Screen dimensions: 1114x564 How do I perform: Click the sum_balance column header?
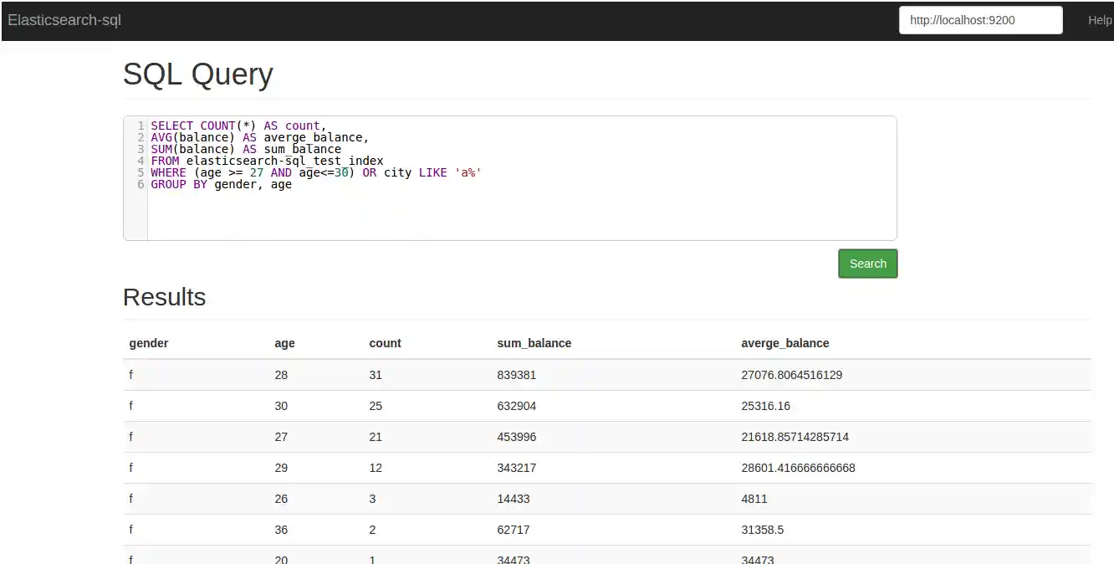pyautogui.click(x=534, y=343)
